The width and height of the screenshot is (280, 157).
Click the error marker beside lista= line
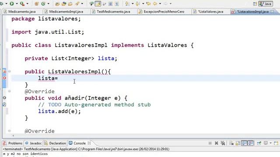pyautogui.click(x=4, y=78)
